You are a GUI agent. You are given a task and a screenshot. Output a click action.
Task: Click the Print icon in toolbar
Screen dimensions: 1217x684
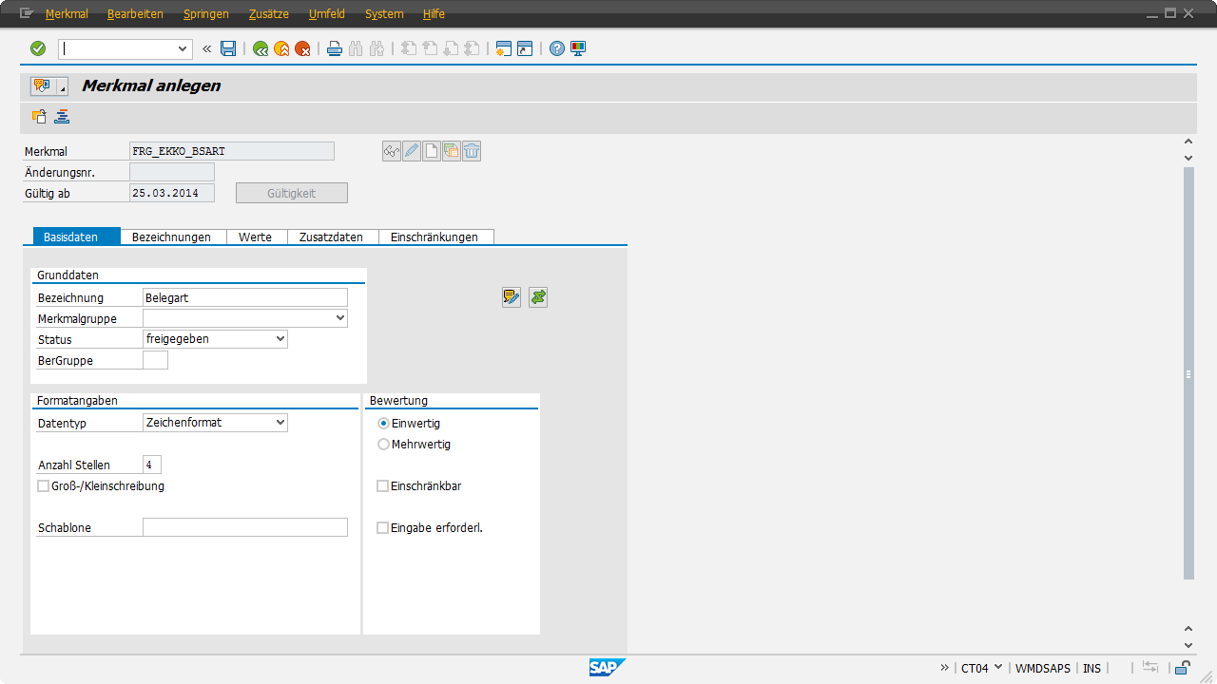click(335, 48)
